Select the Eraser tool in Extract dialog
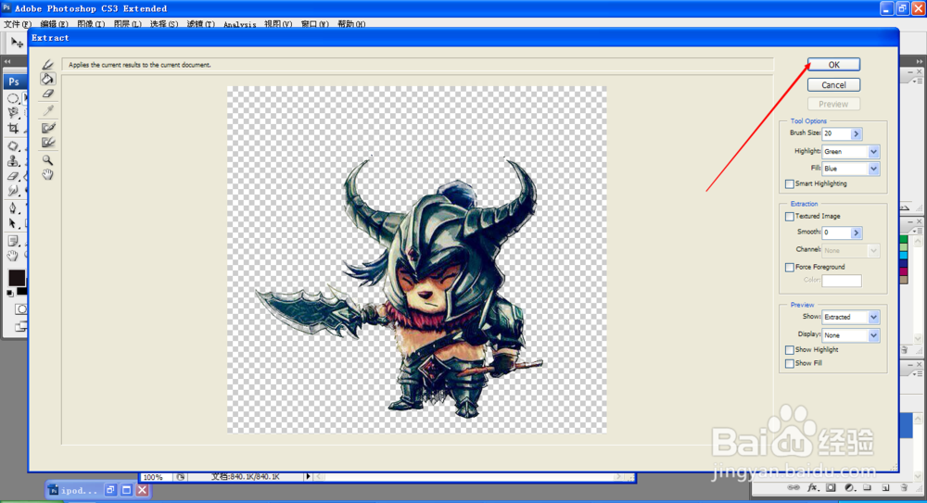This screenshot has height=503, width=927. (48, 94)
